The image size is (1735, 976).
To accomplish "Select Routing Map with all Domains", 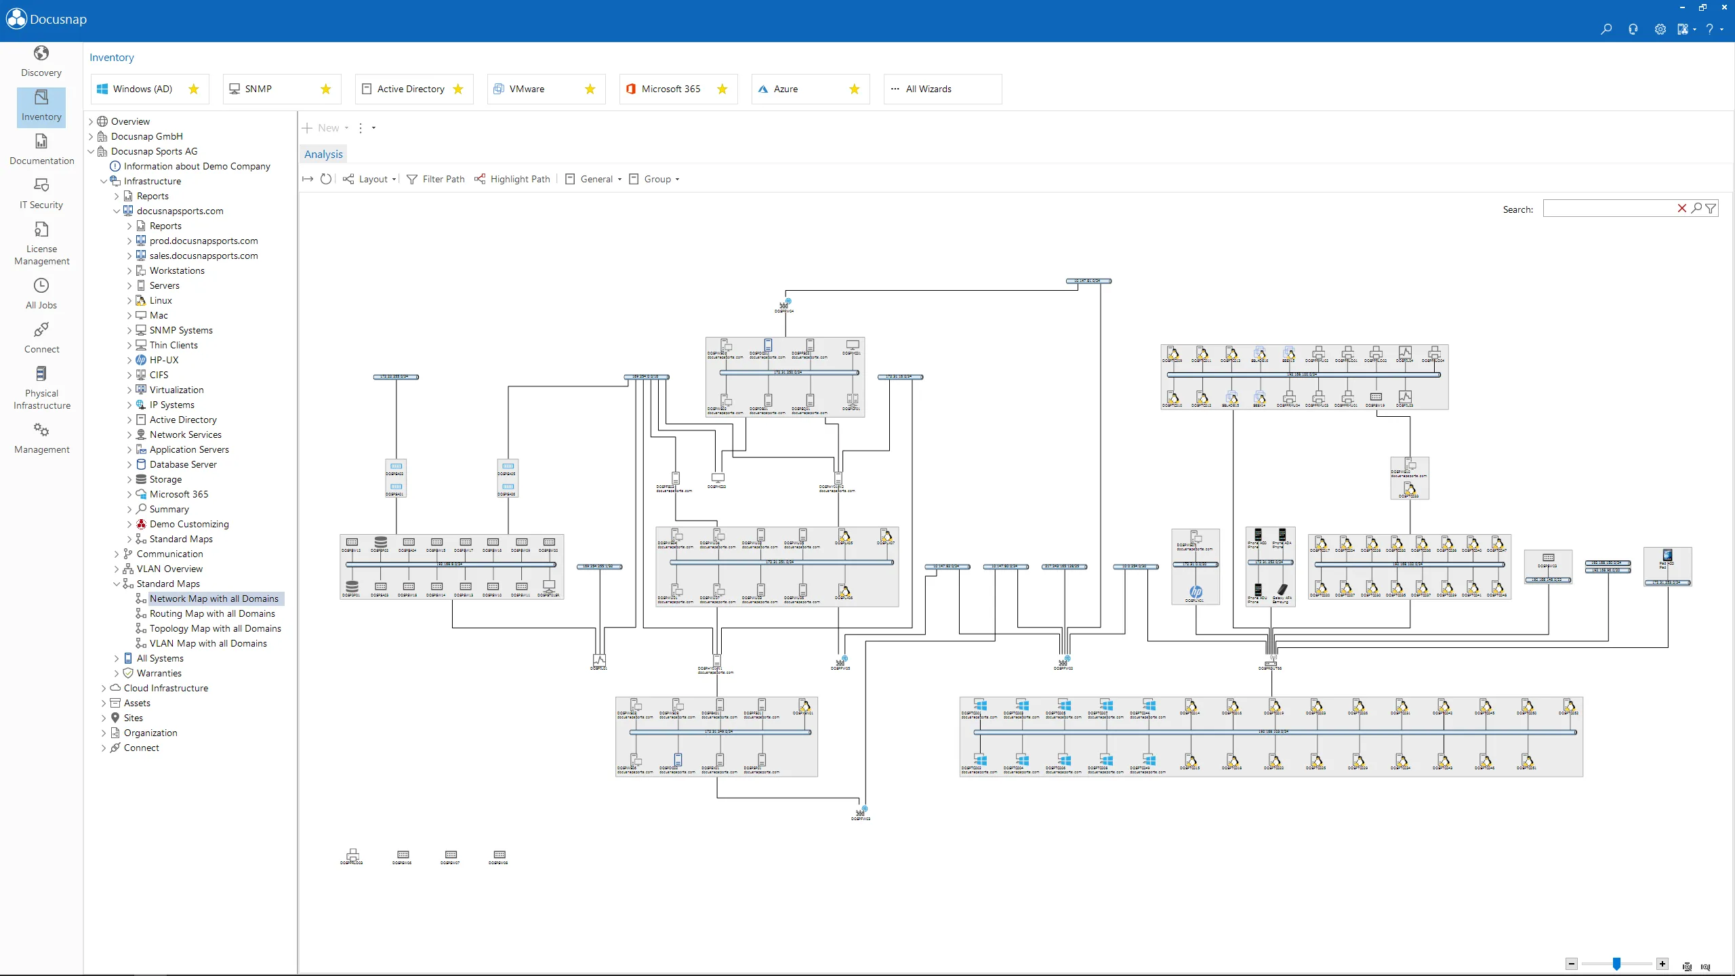I will pyautogui.click(x=212, y=613).
